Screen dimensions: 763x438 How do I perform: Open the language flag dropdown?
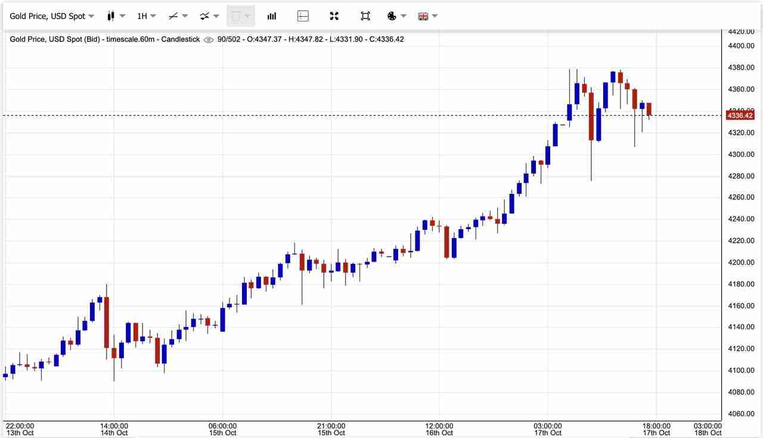coord(427,16)
